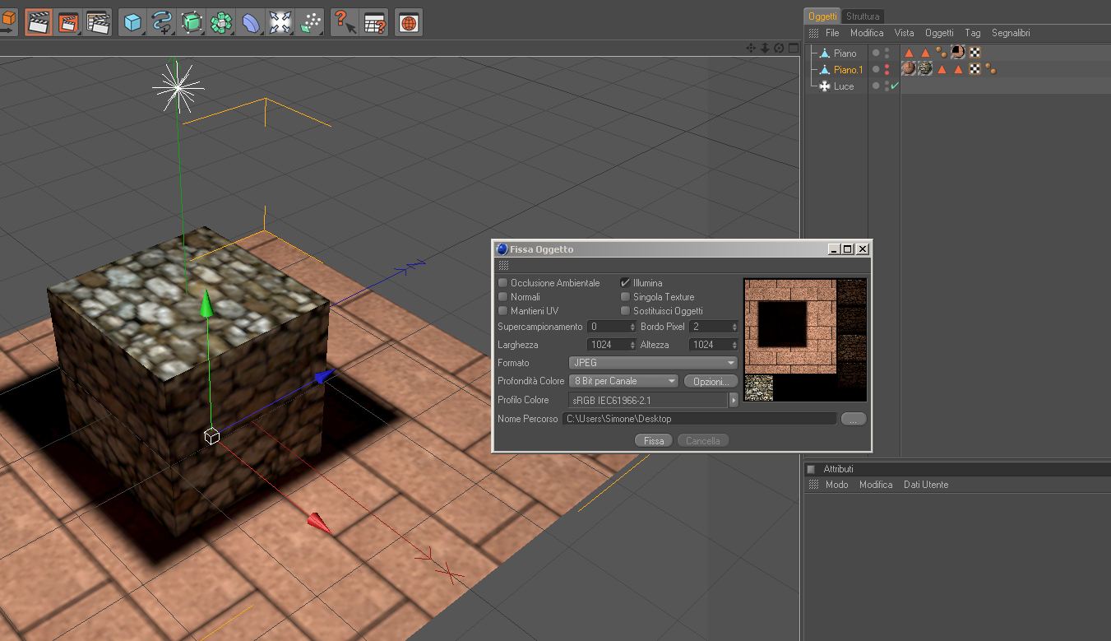Select the Cube primitive tool

click(x=132, y=22)
